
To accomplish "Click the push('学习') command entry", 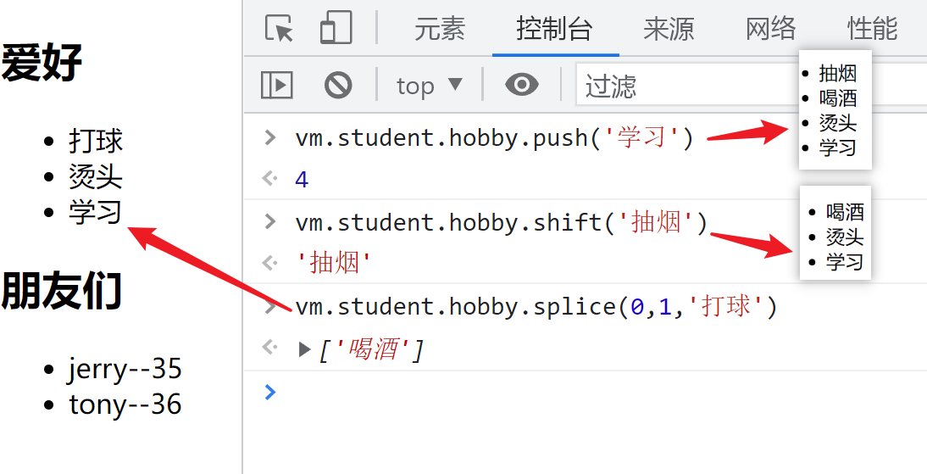I will [494, 137].
